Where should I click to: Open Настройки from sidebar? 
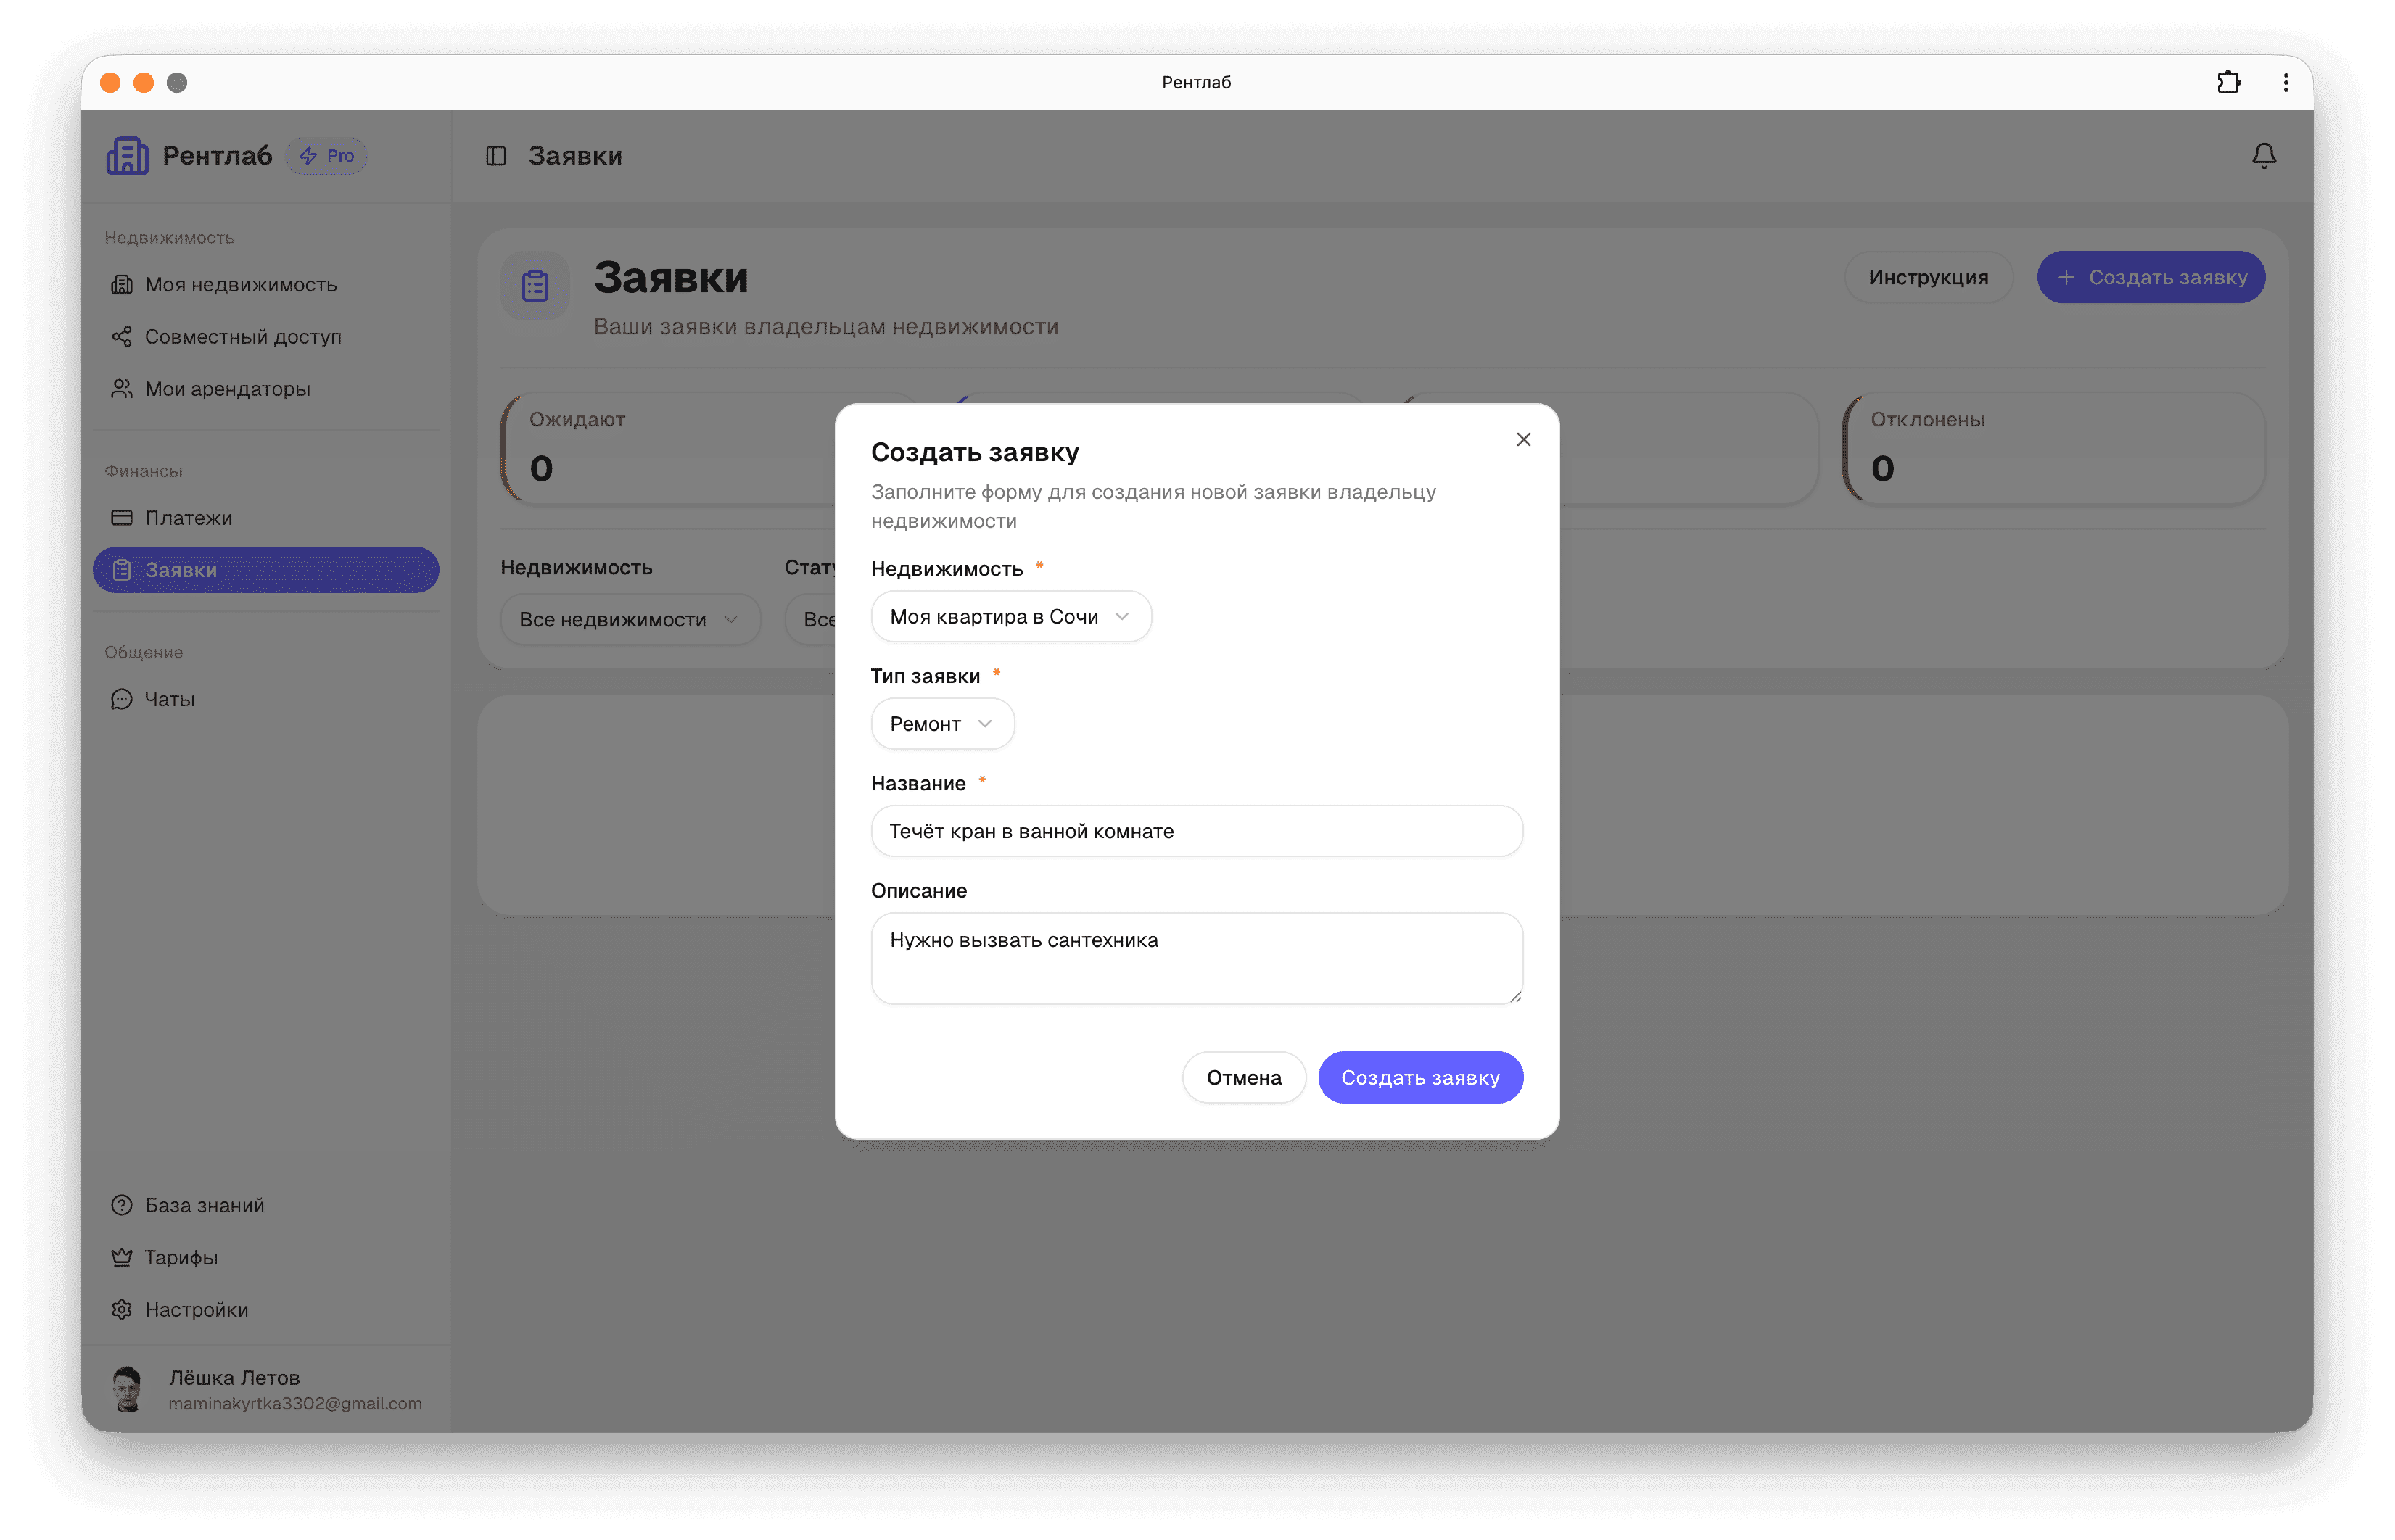[x=196, y=1309]
